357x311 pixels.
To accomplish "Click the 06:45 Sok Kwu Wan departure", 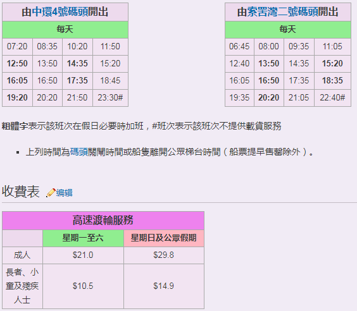I will [x=239, y=47].
